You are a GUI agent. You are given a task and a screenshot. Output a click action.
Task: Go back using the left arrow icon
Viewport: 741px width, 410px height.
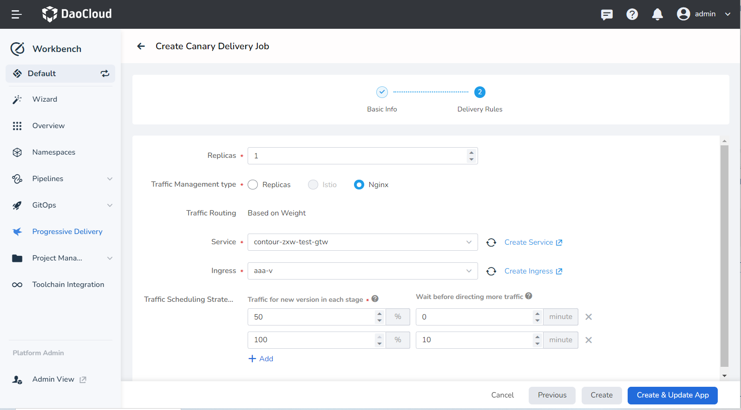pos(141,46)
